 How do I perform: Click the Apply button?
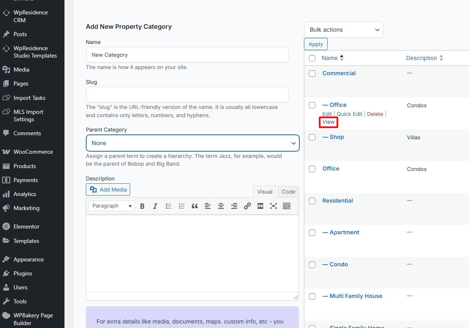(x=316, y=44)
